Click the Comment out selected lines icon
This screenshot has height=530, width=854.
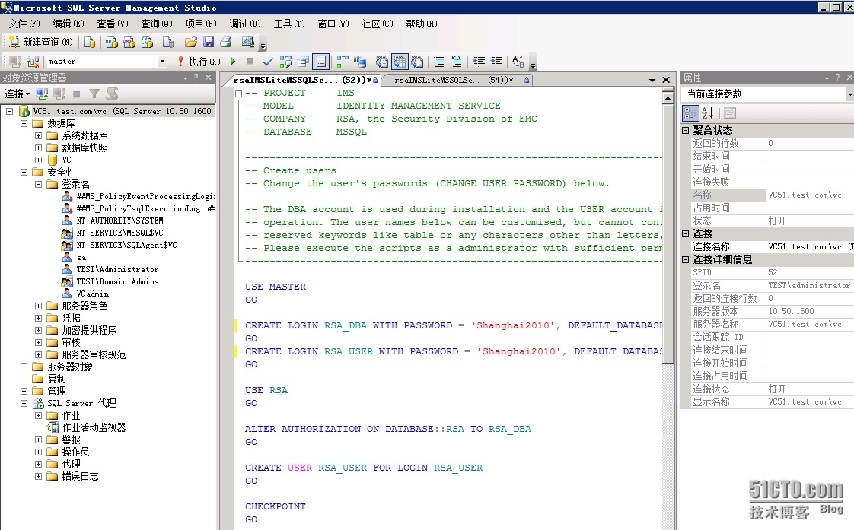coord(439,62)
